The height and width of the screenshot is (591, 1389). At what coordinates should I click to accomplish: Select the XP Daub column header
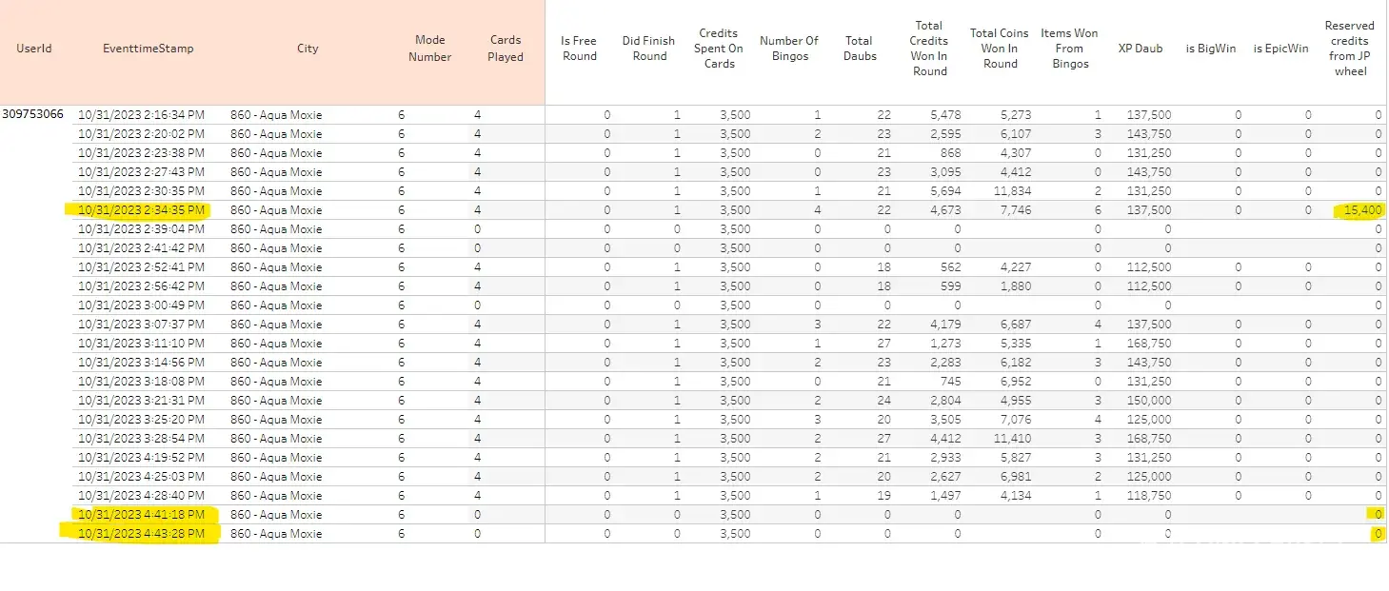(x=1140, y=49)
